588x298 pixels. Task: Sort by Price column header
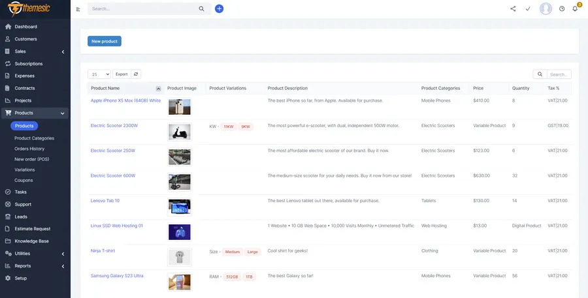pos(478,88)
